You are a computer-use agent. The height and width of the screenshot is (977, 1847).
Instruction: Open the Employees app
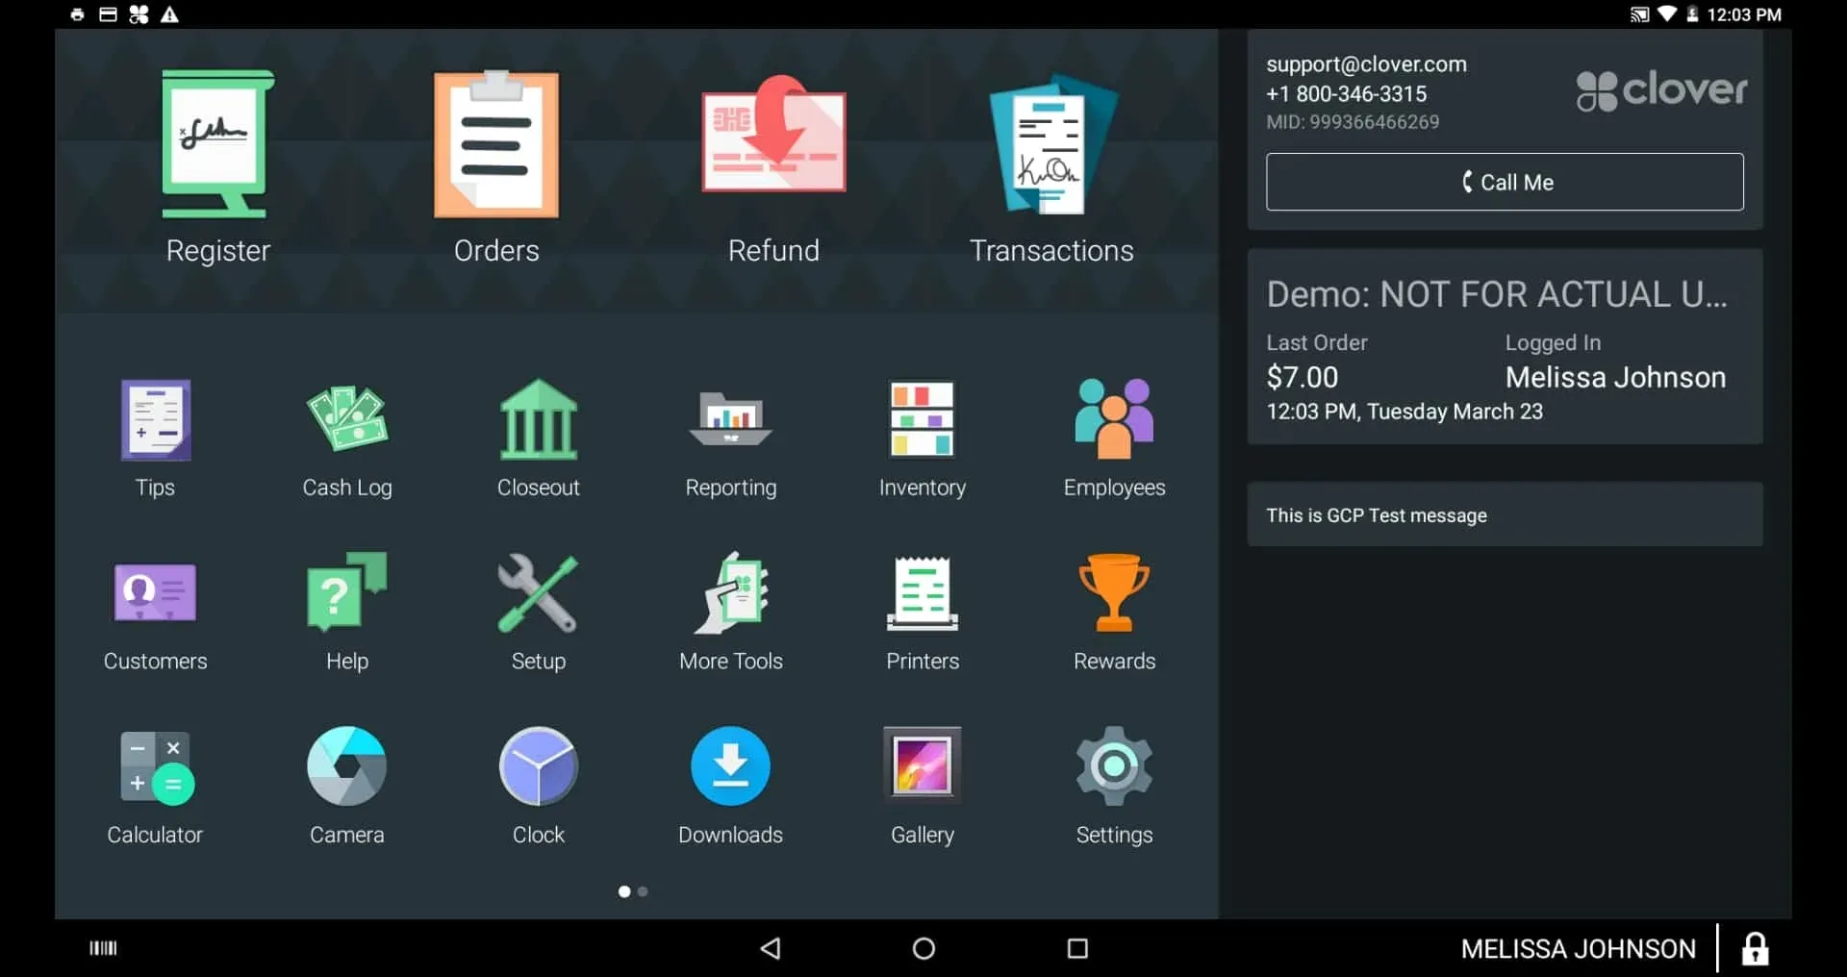coord(1114,438)
